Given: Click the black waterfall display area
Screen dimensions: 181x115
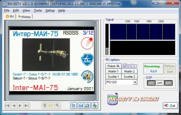Looking at the screenshot, I should (143, 48).
